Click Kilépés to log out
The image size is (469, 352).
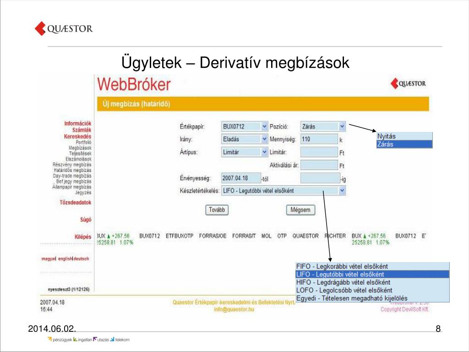[83, 237]
